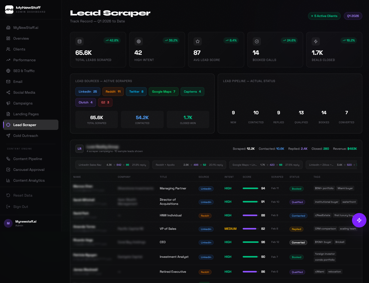369x283 pixels.
Task: Select the Content Analytics chart icon
Action: pyautogui.click(x=8, y=180)
